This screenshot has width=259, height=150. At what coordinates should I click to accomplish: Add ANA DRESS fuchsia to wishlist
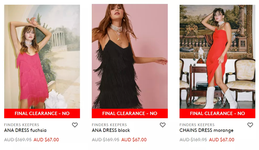point(75,125)
